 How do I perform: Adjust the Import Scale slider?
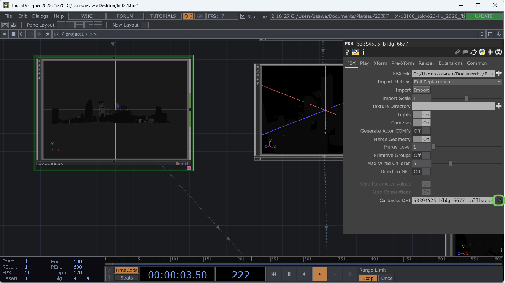467,98
